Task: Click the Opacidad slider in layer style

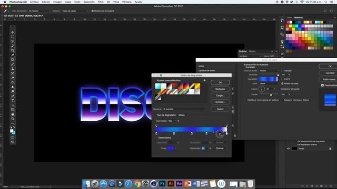Action: click(269, 75)
